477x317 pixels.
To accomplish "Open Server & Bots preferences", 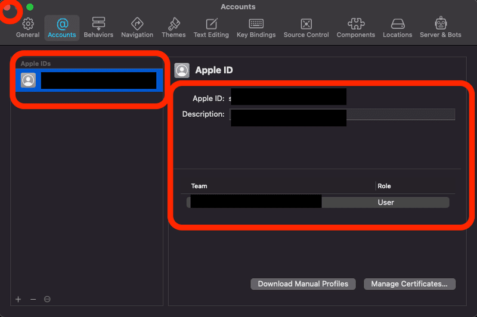I will pos(441,28).
